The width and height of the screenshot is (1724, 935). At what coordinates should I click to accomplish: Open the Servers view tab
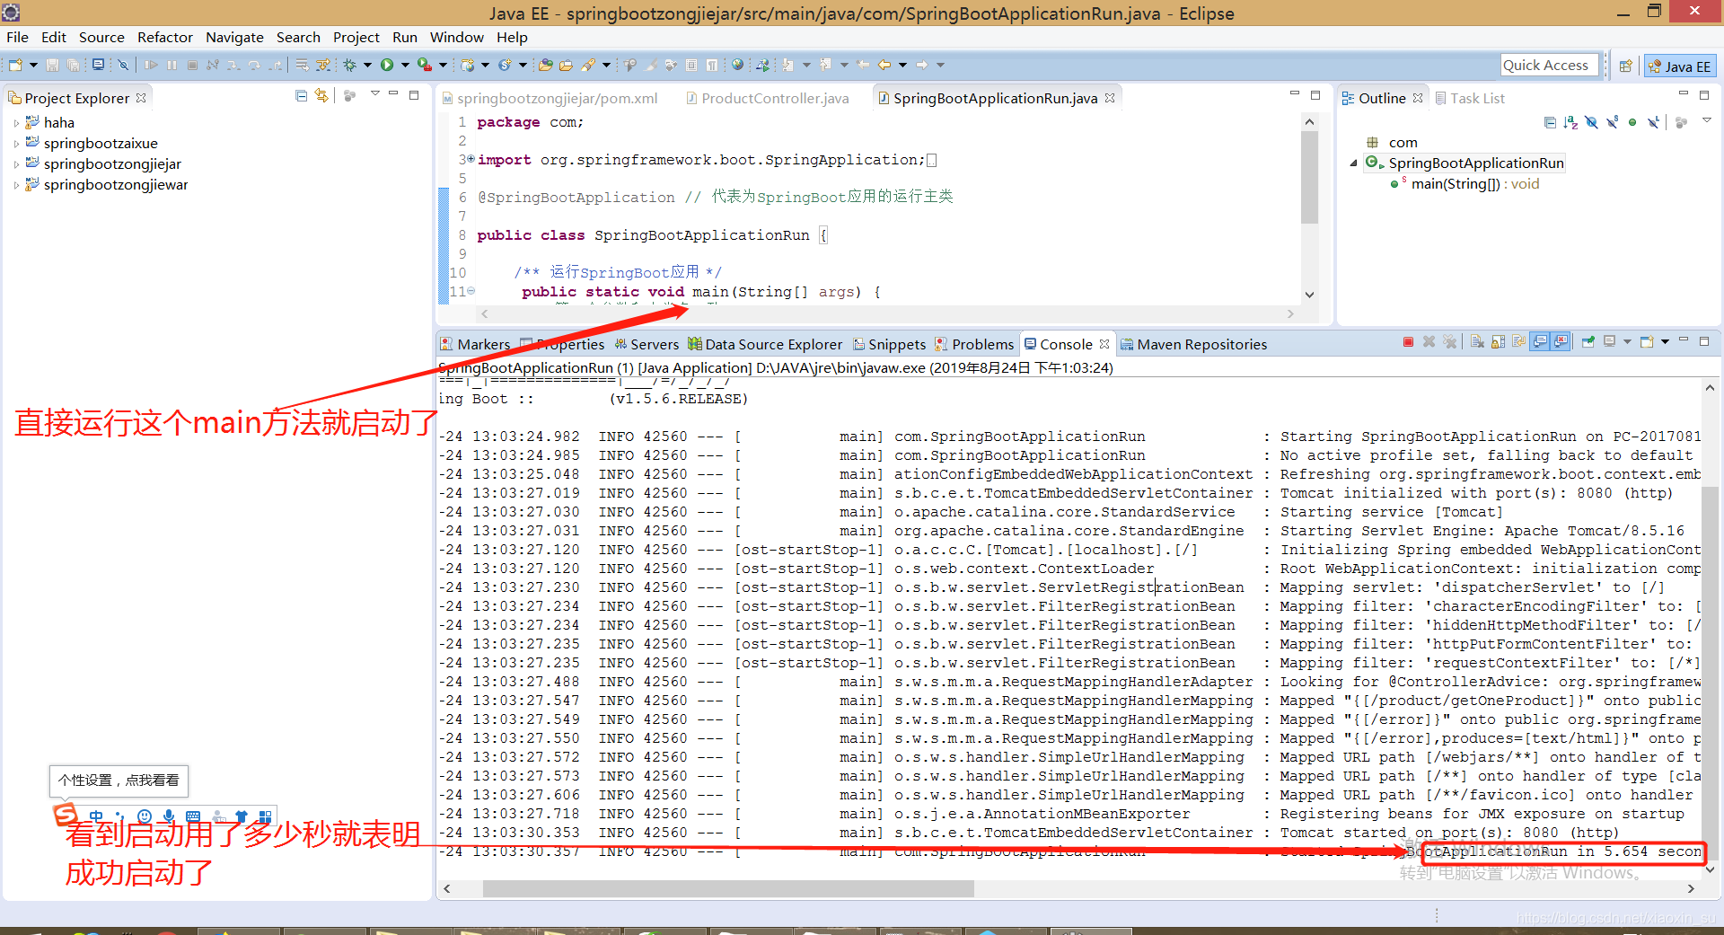click(646, 344)
